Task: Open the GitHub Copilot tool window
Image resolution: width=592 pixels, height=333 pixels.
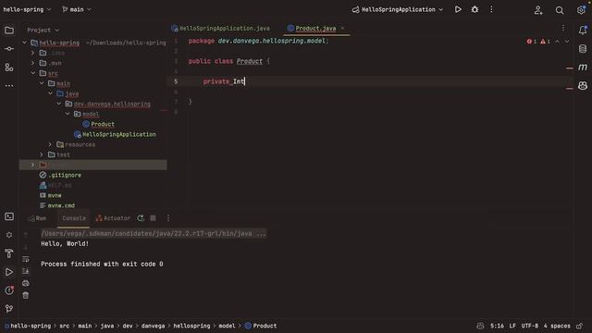Action: pyautogui.click(x=583, y=86)
